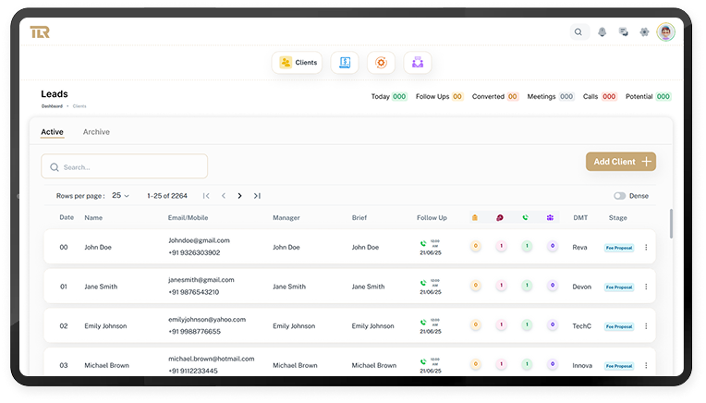The image size is (706, 403).
Task: Click the Manager column header
Action: (286, 218)
